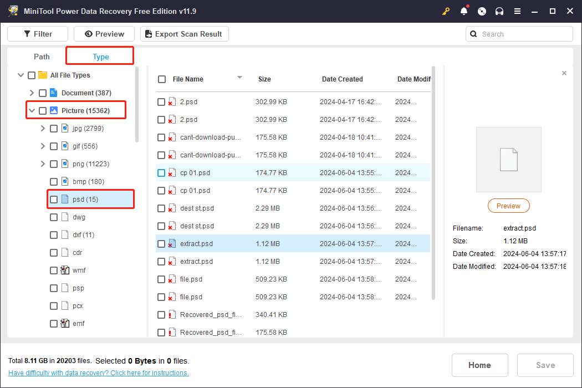
Task: Click the wmf file type icon
Action: pyautogui.click(x=65, y=270)
